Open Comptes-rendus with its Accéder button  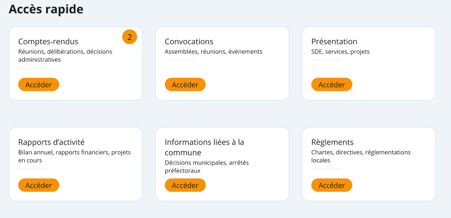point(39,85)
